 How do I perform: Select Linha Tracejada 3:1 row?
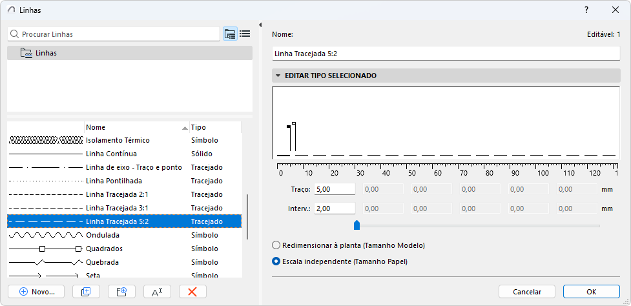(x=125, y=208)
